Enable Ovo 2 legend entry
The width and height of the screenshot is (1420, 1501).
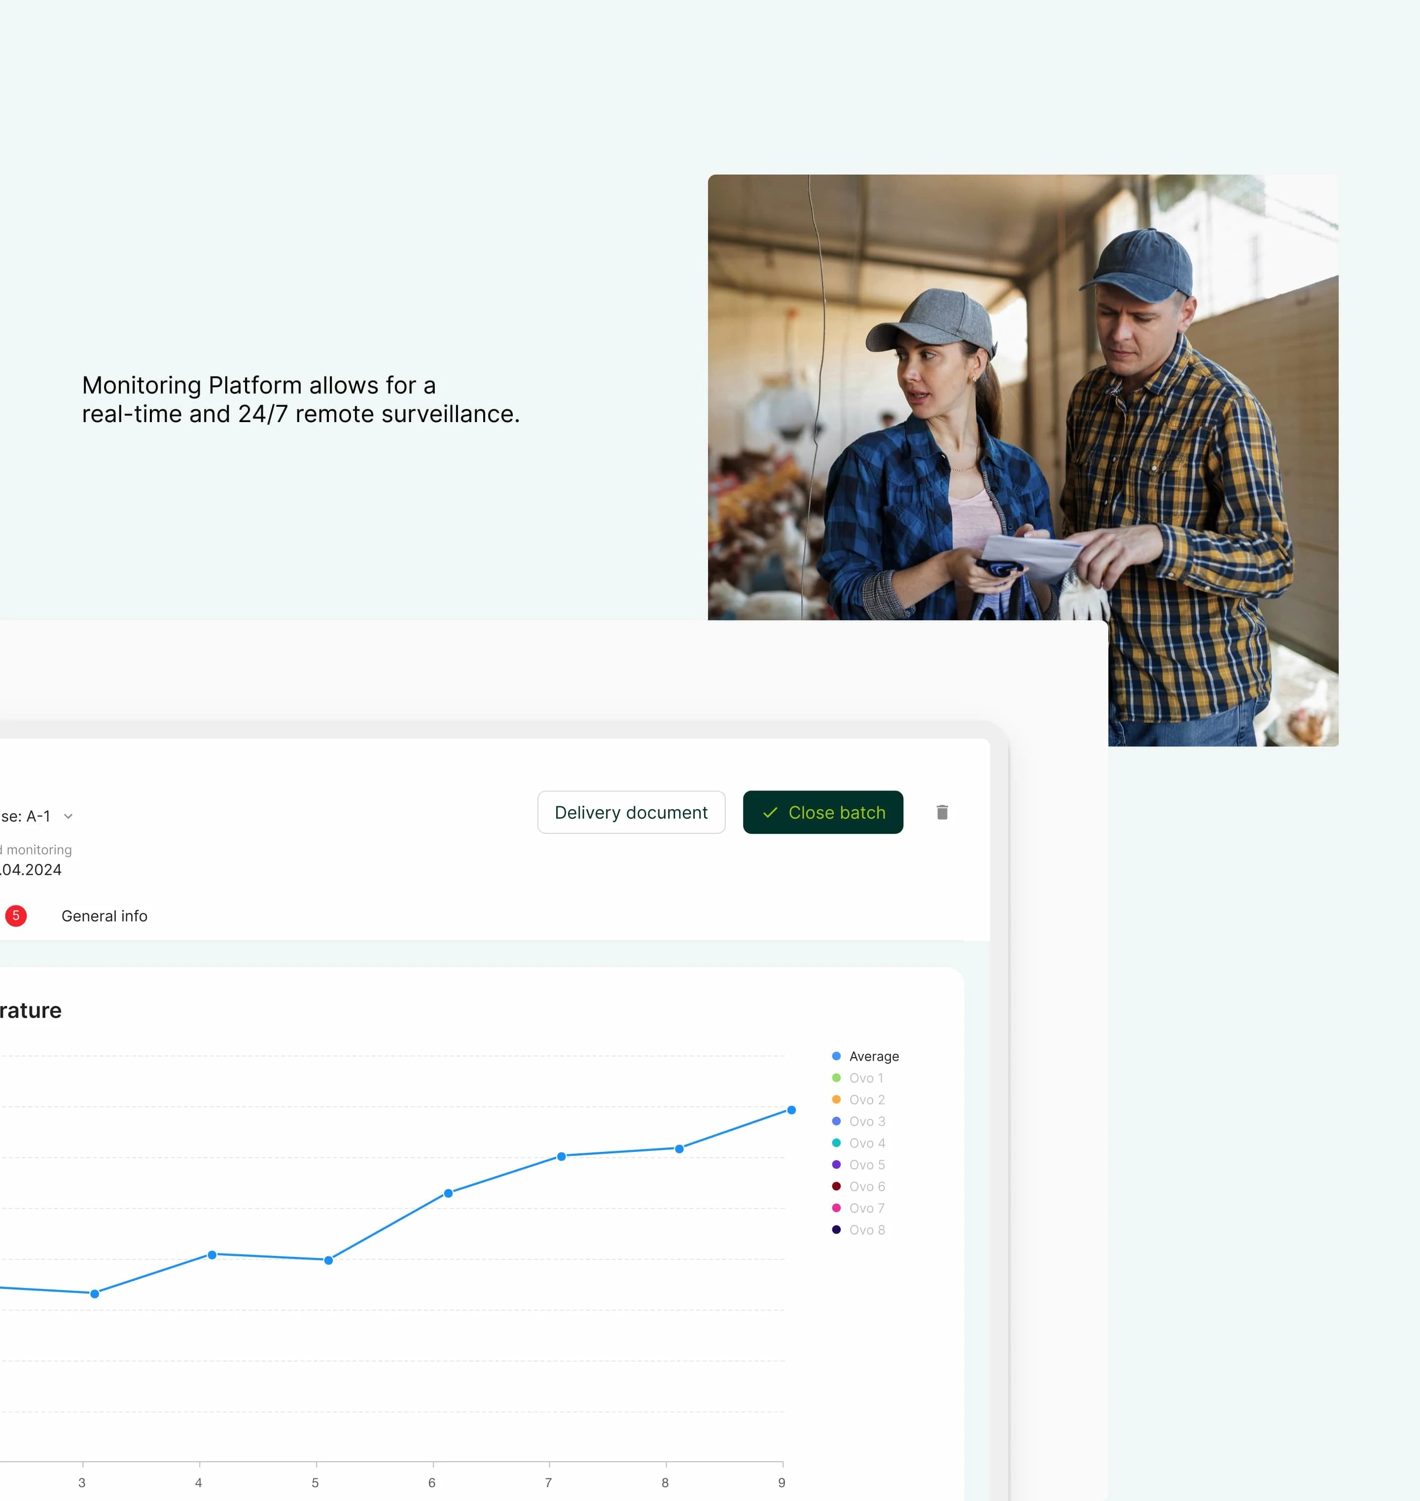tap(866, 1100)
